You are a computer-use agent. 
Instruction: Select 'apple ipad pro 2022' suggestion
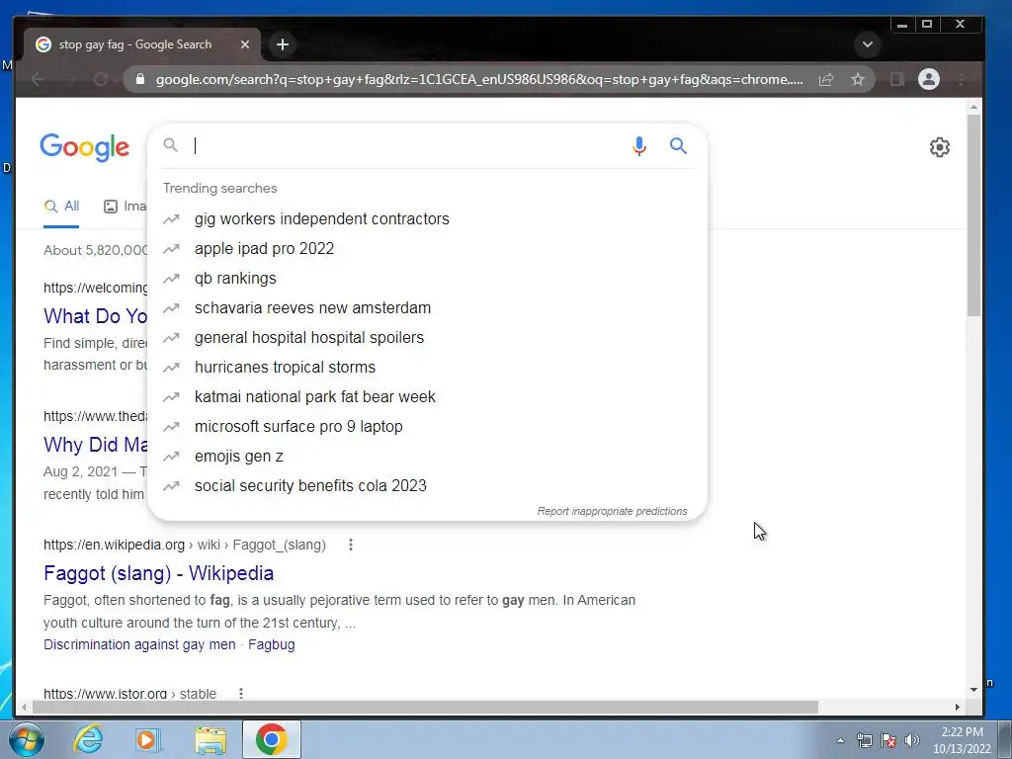[427, 248]
